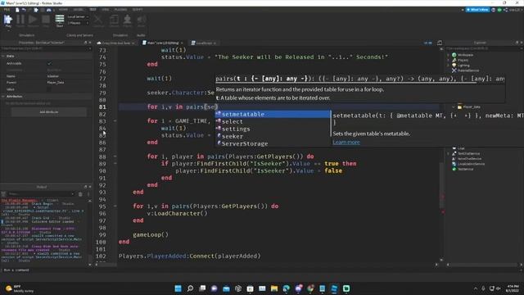
Task: Open Output panel options menu
Action: coord(88,194)
